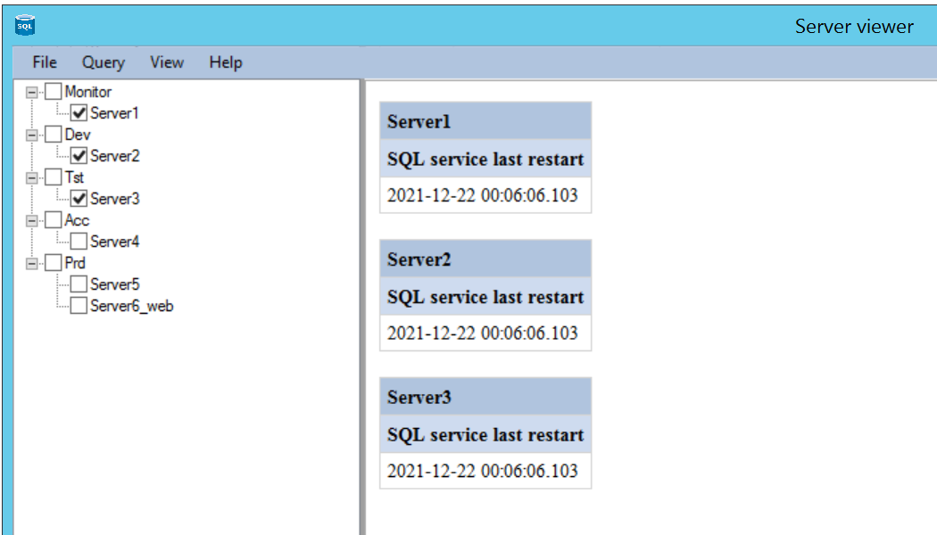Click Server2 last restart timestamp cell
Image resolution: width=937 pixels, height=535 pixels.
(483, 333)
